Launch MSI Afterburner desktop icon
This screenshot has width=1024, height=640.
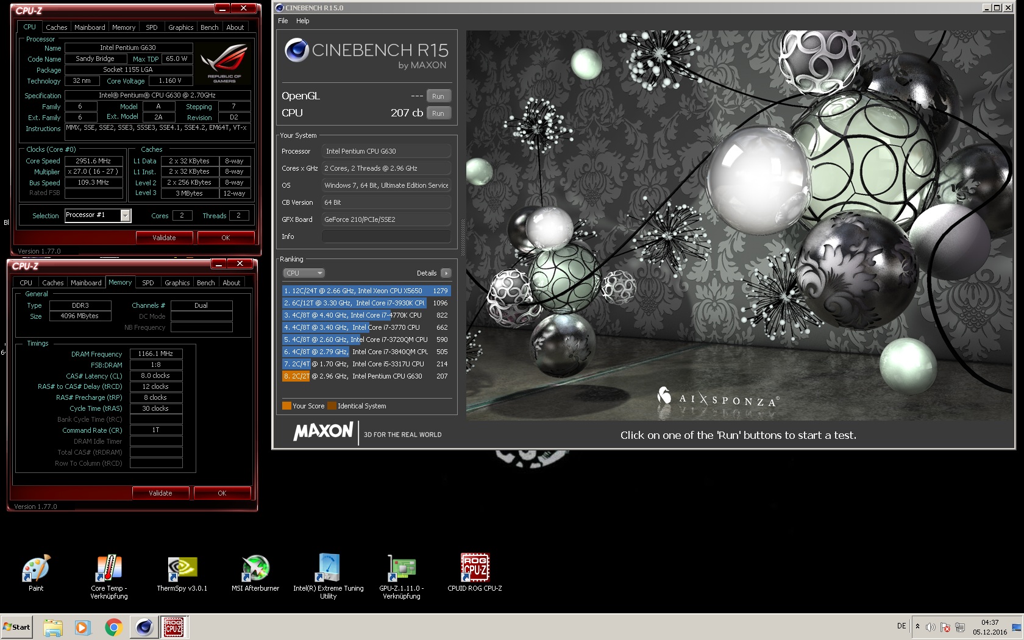255,573
